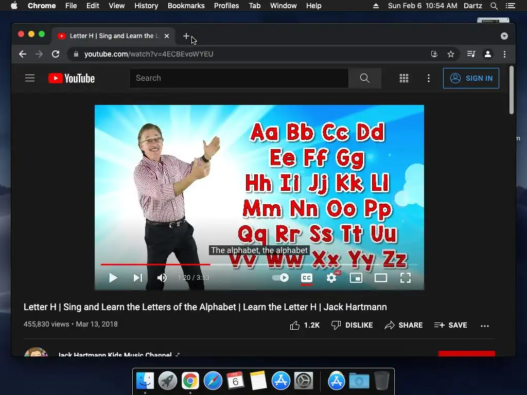Open the Chrome profile icon
The height and width of the screenshot is (395, 527).
tap(488, 54)
